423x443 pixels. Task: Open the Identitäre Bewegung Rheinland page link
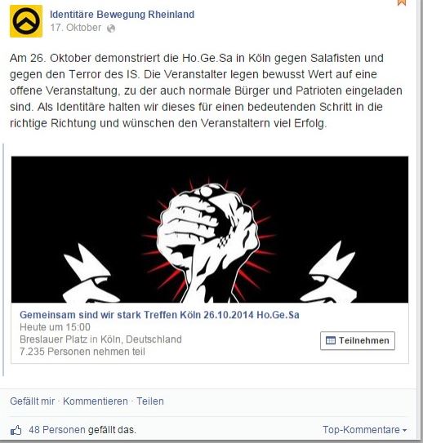(122, 15)
